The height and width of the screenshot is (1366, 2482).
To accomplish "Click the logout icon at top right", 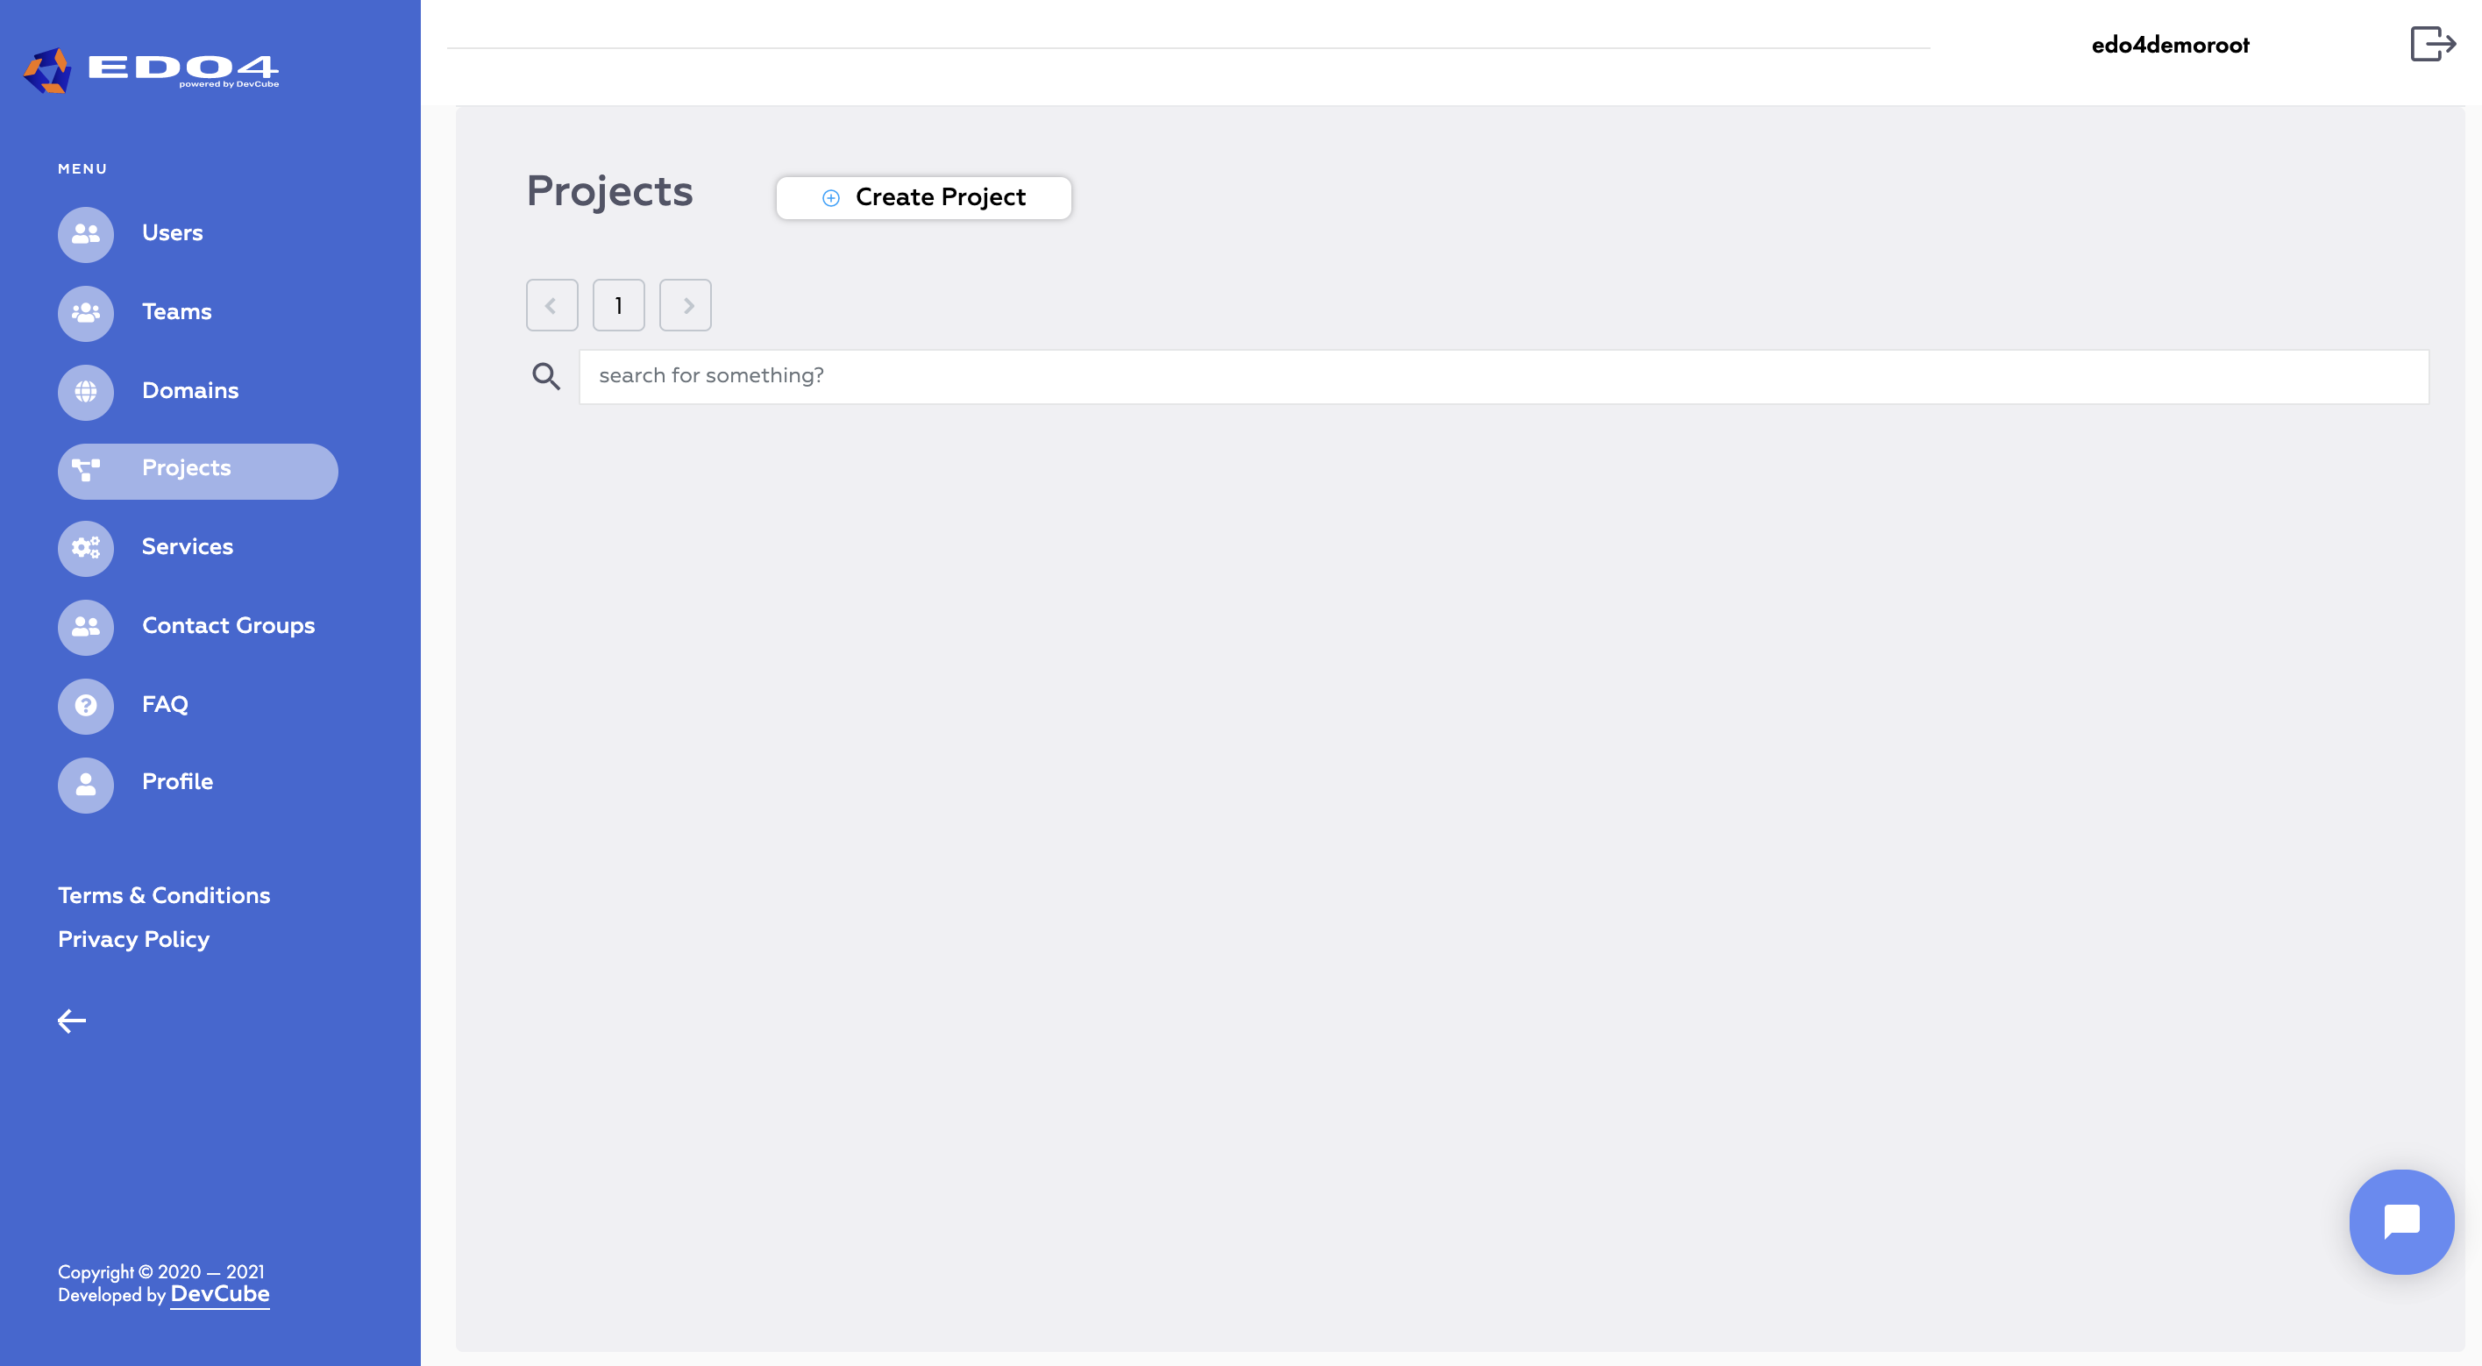I will point(2432,43).
